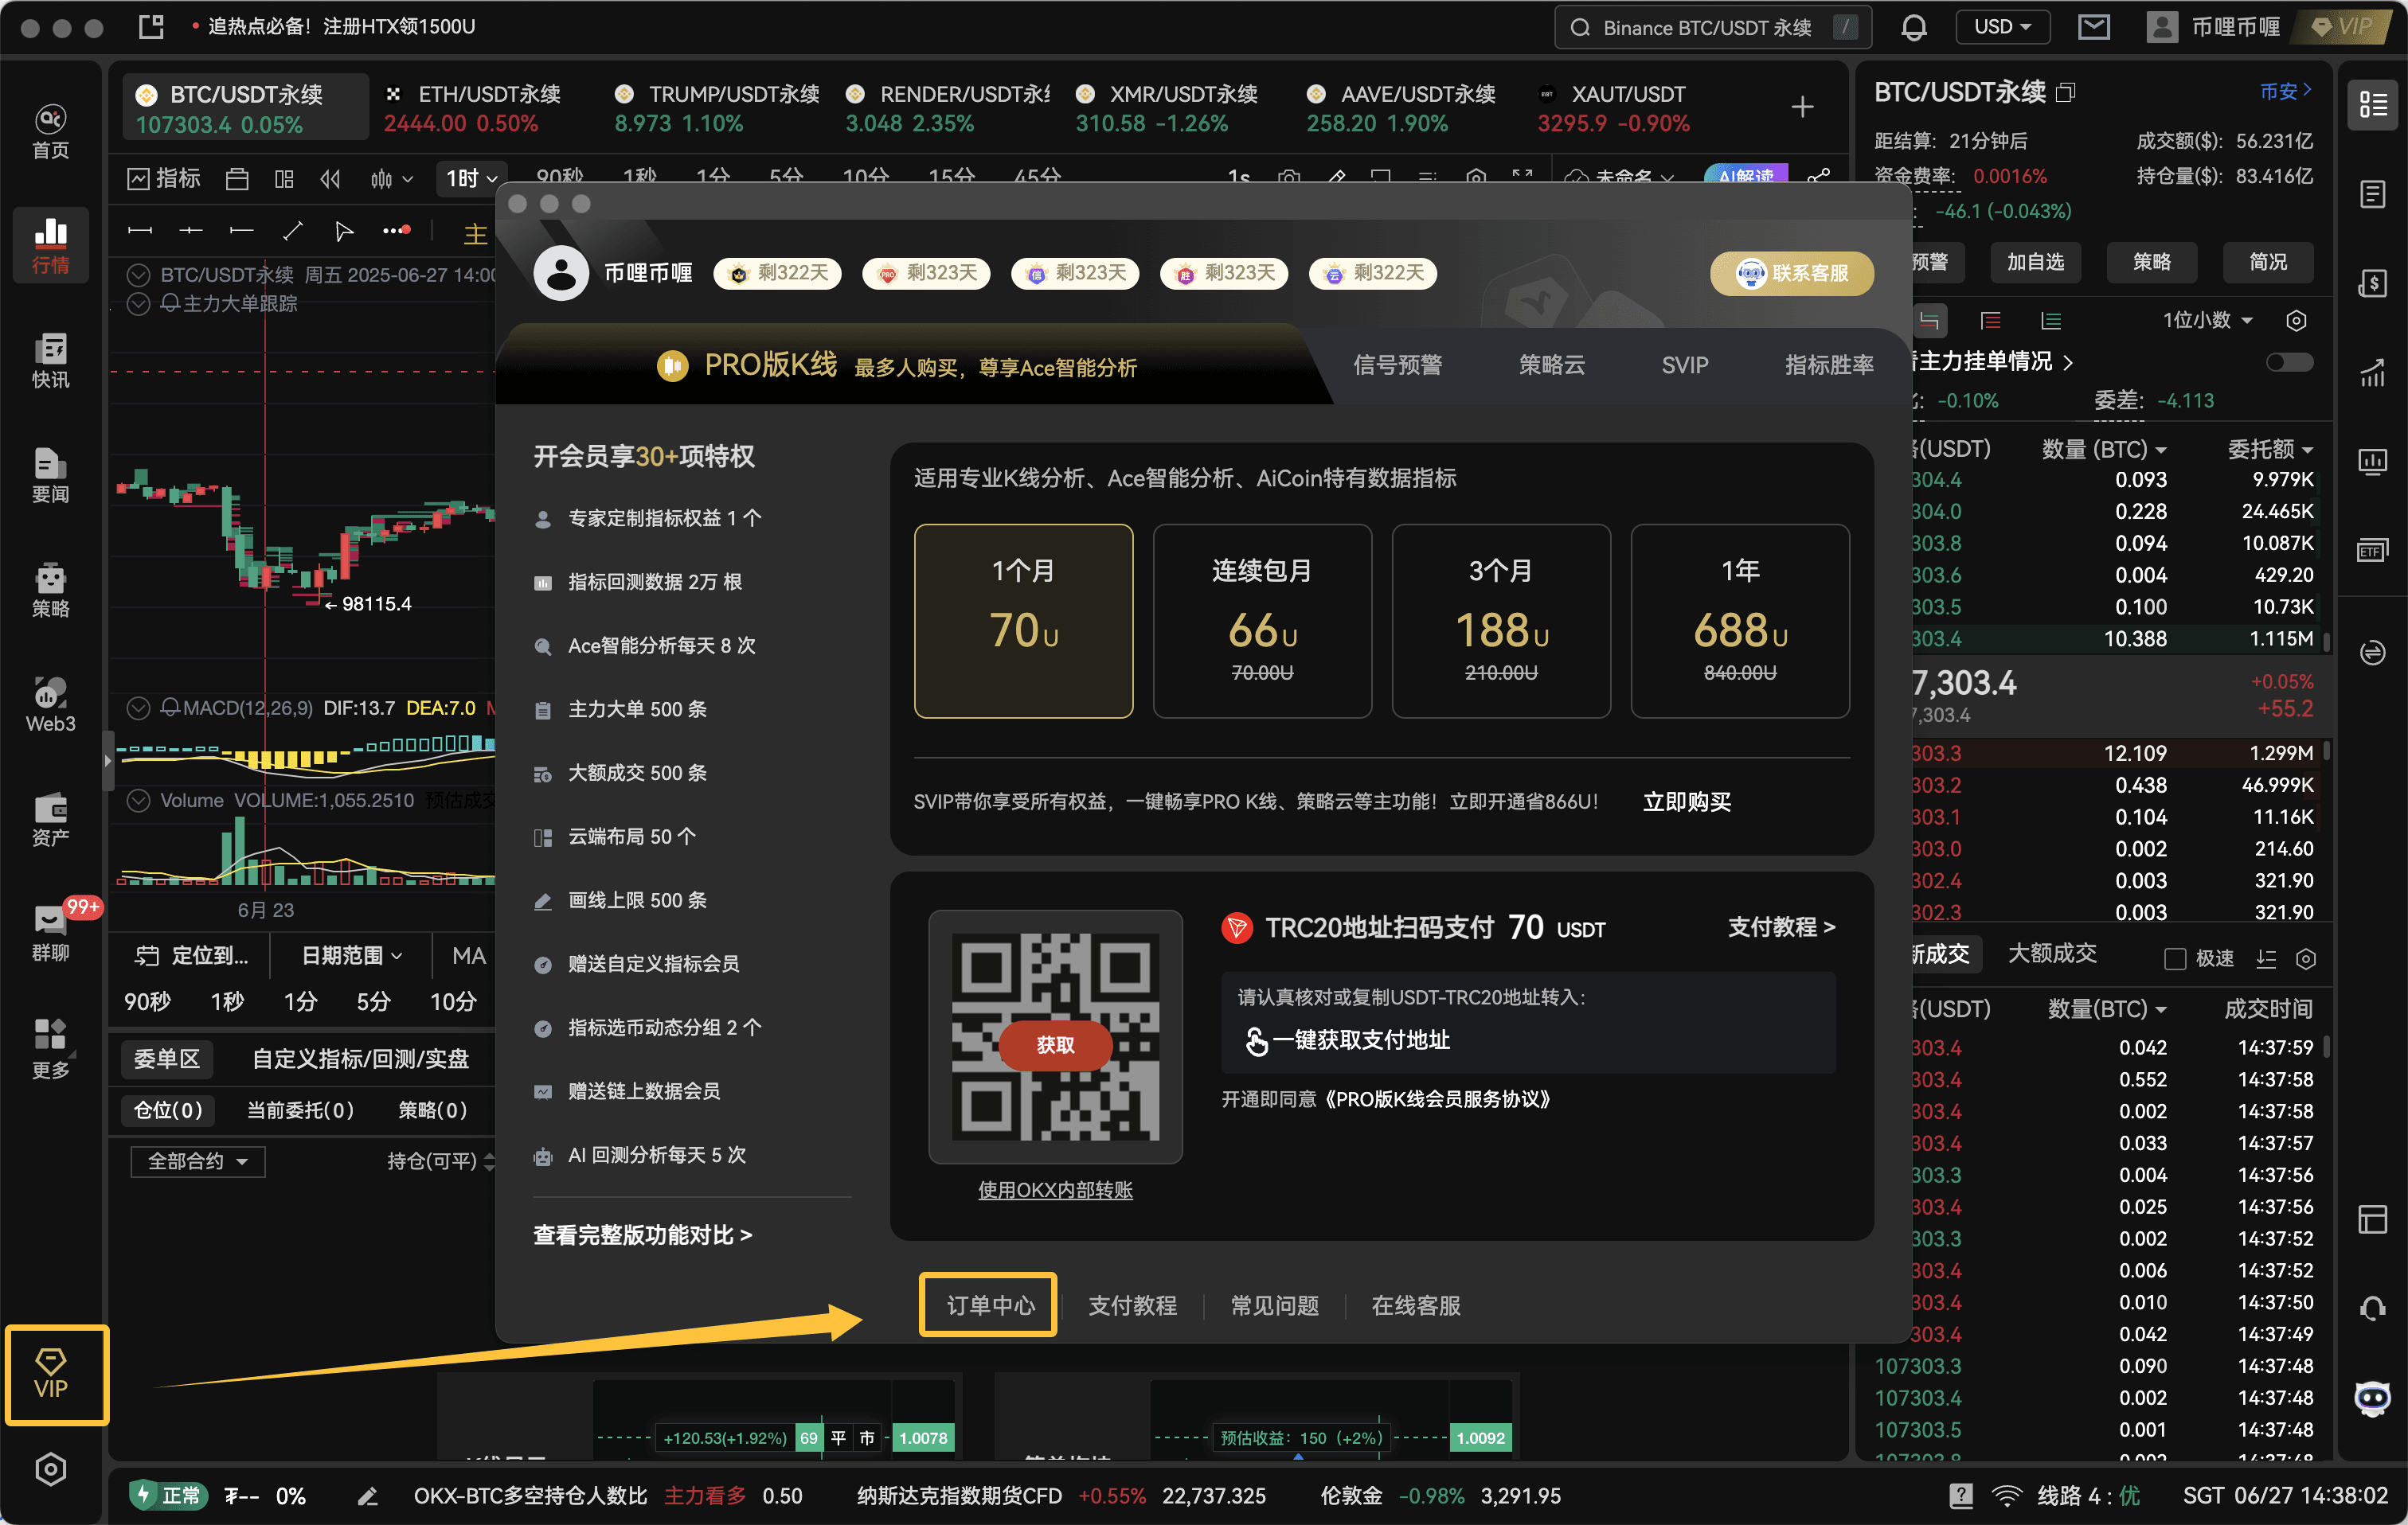Switch to the 大额成交 tab
The height and width of the screenshot is (1525, 2408).
(x=2052, y=954)
